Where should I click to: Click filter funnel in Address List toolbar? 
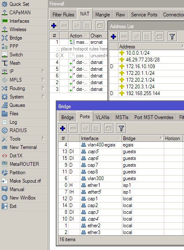pyautogui.click(x=172, y=37)
